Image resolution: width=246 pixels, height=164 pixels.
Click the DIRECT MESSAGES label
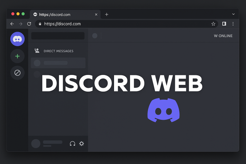point(59,51)
